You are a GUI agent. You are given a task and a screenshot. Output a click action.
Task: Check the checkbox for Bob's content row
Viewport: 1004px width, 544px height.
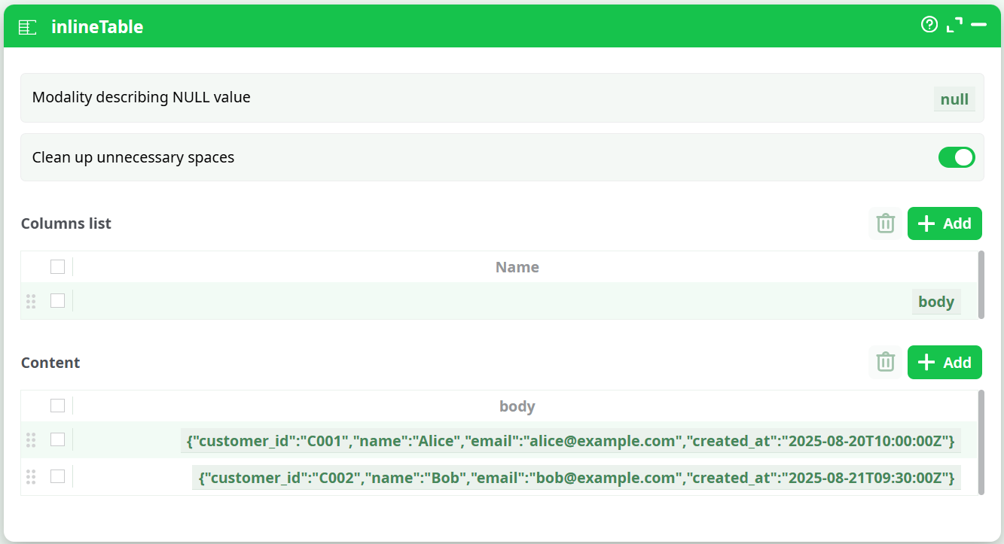(57, 477)
